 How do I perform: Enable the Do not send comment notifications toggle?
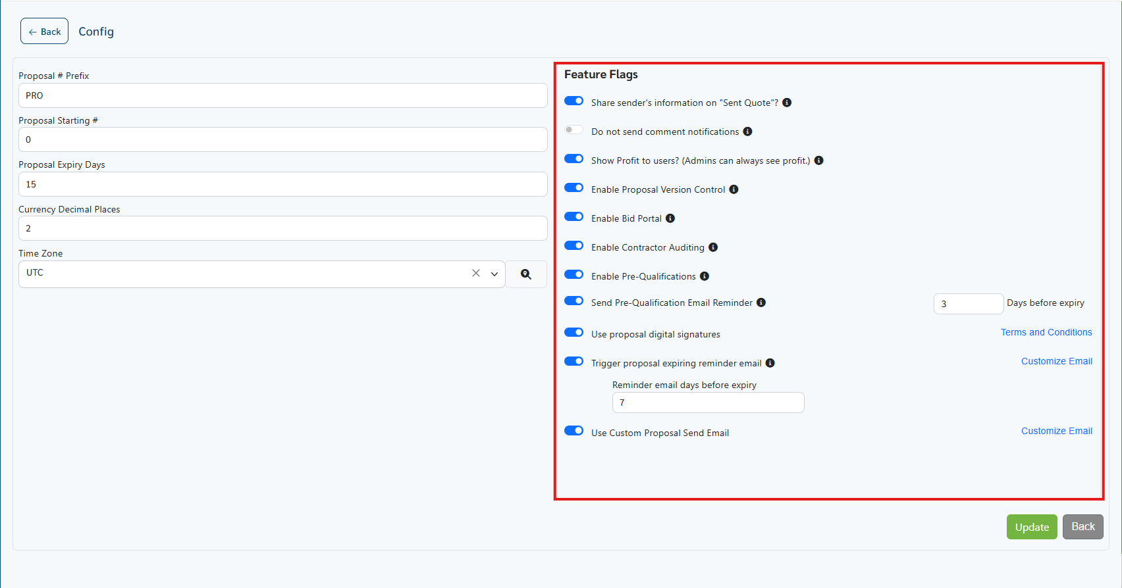pos(574,130)
